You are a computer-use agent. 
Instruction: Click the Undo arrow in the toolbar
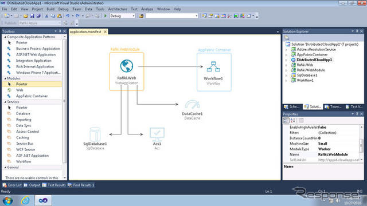(68, 16)
